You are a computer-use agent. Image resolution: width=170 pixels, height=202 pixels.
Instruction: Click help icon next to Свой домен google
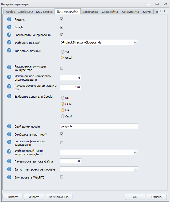pyautogui.click(x=9, y=126)
